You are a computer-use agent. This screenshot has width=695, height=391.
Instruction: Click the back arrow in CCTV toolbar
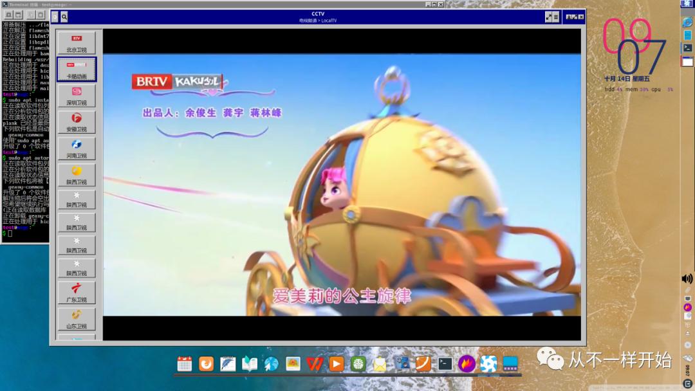[54, 17]
